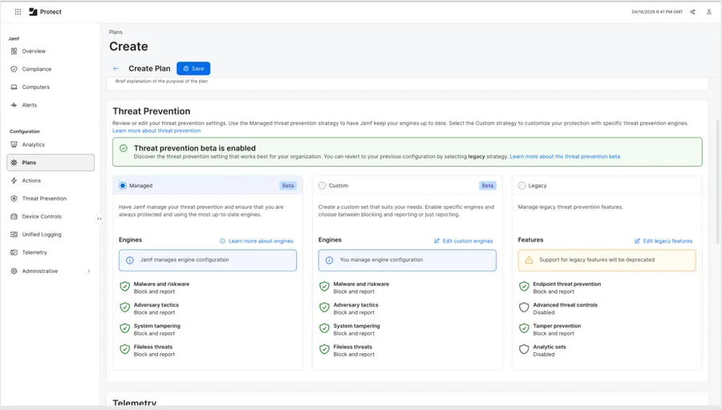Expand the Administrative menu chevron
Screen dimensions: 722x410
(88, 271)
